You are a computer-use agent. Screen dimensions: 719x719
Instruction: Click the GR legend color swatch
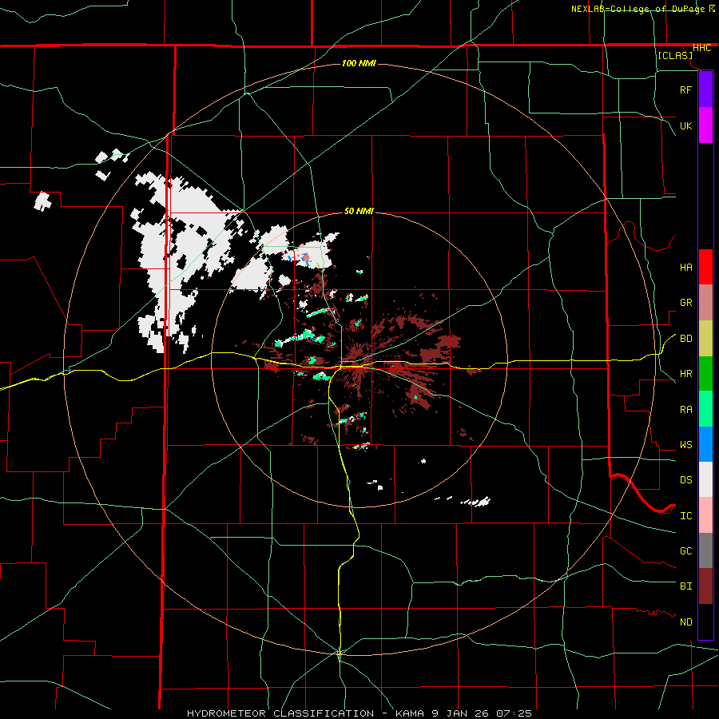[x=705, y=303]
